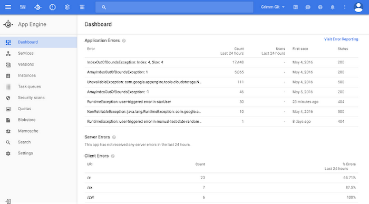Open IndexOutOfBoundsException error row

(x=221, y=62)
